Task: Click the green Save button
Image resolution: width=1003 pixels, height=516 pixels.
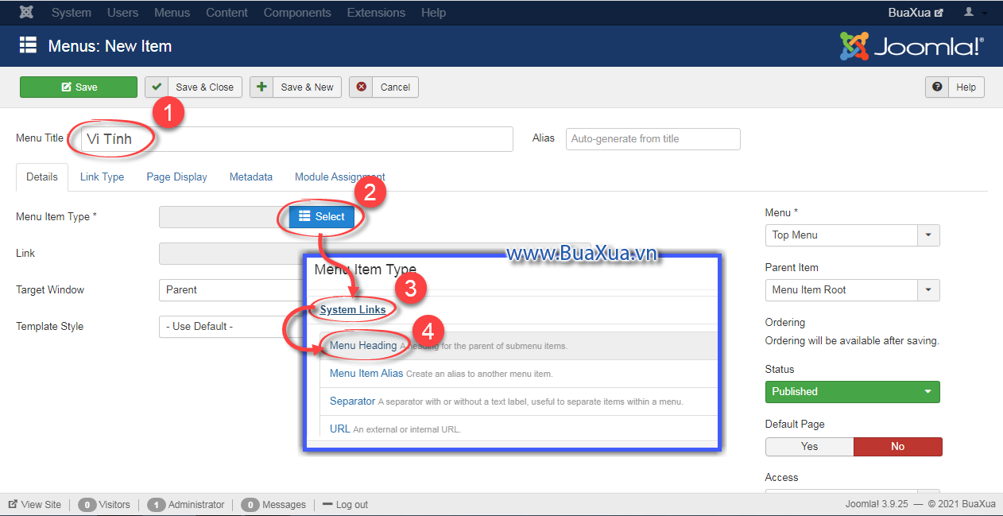Action: click(79, 87)
